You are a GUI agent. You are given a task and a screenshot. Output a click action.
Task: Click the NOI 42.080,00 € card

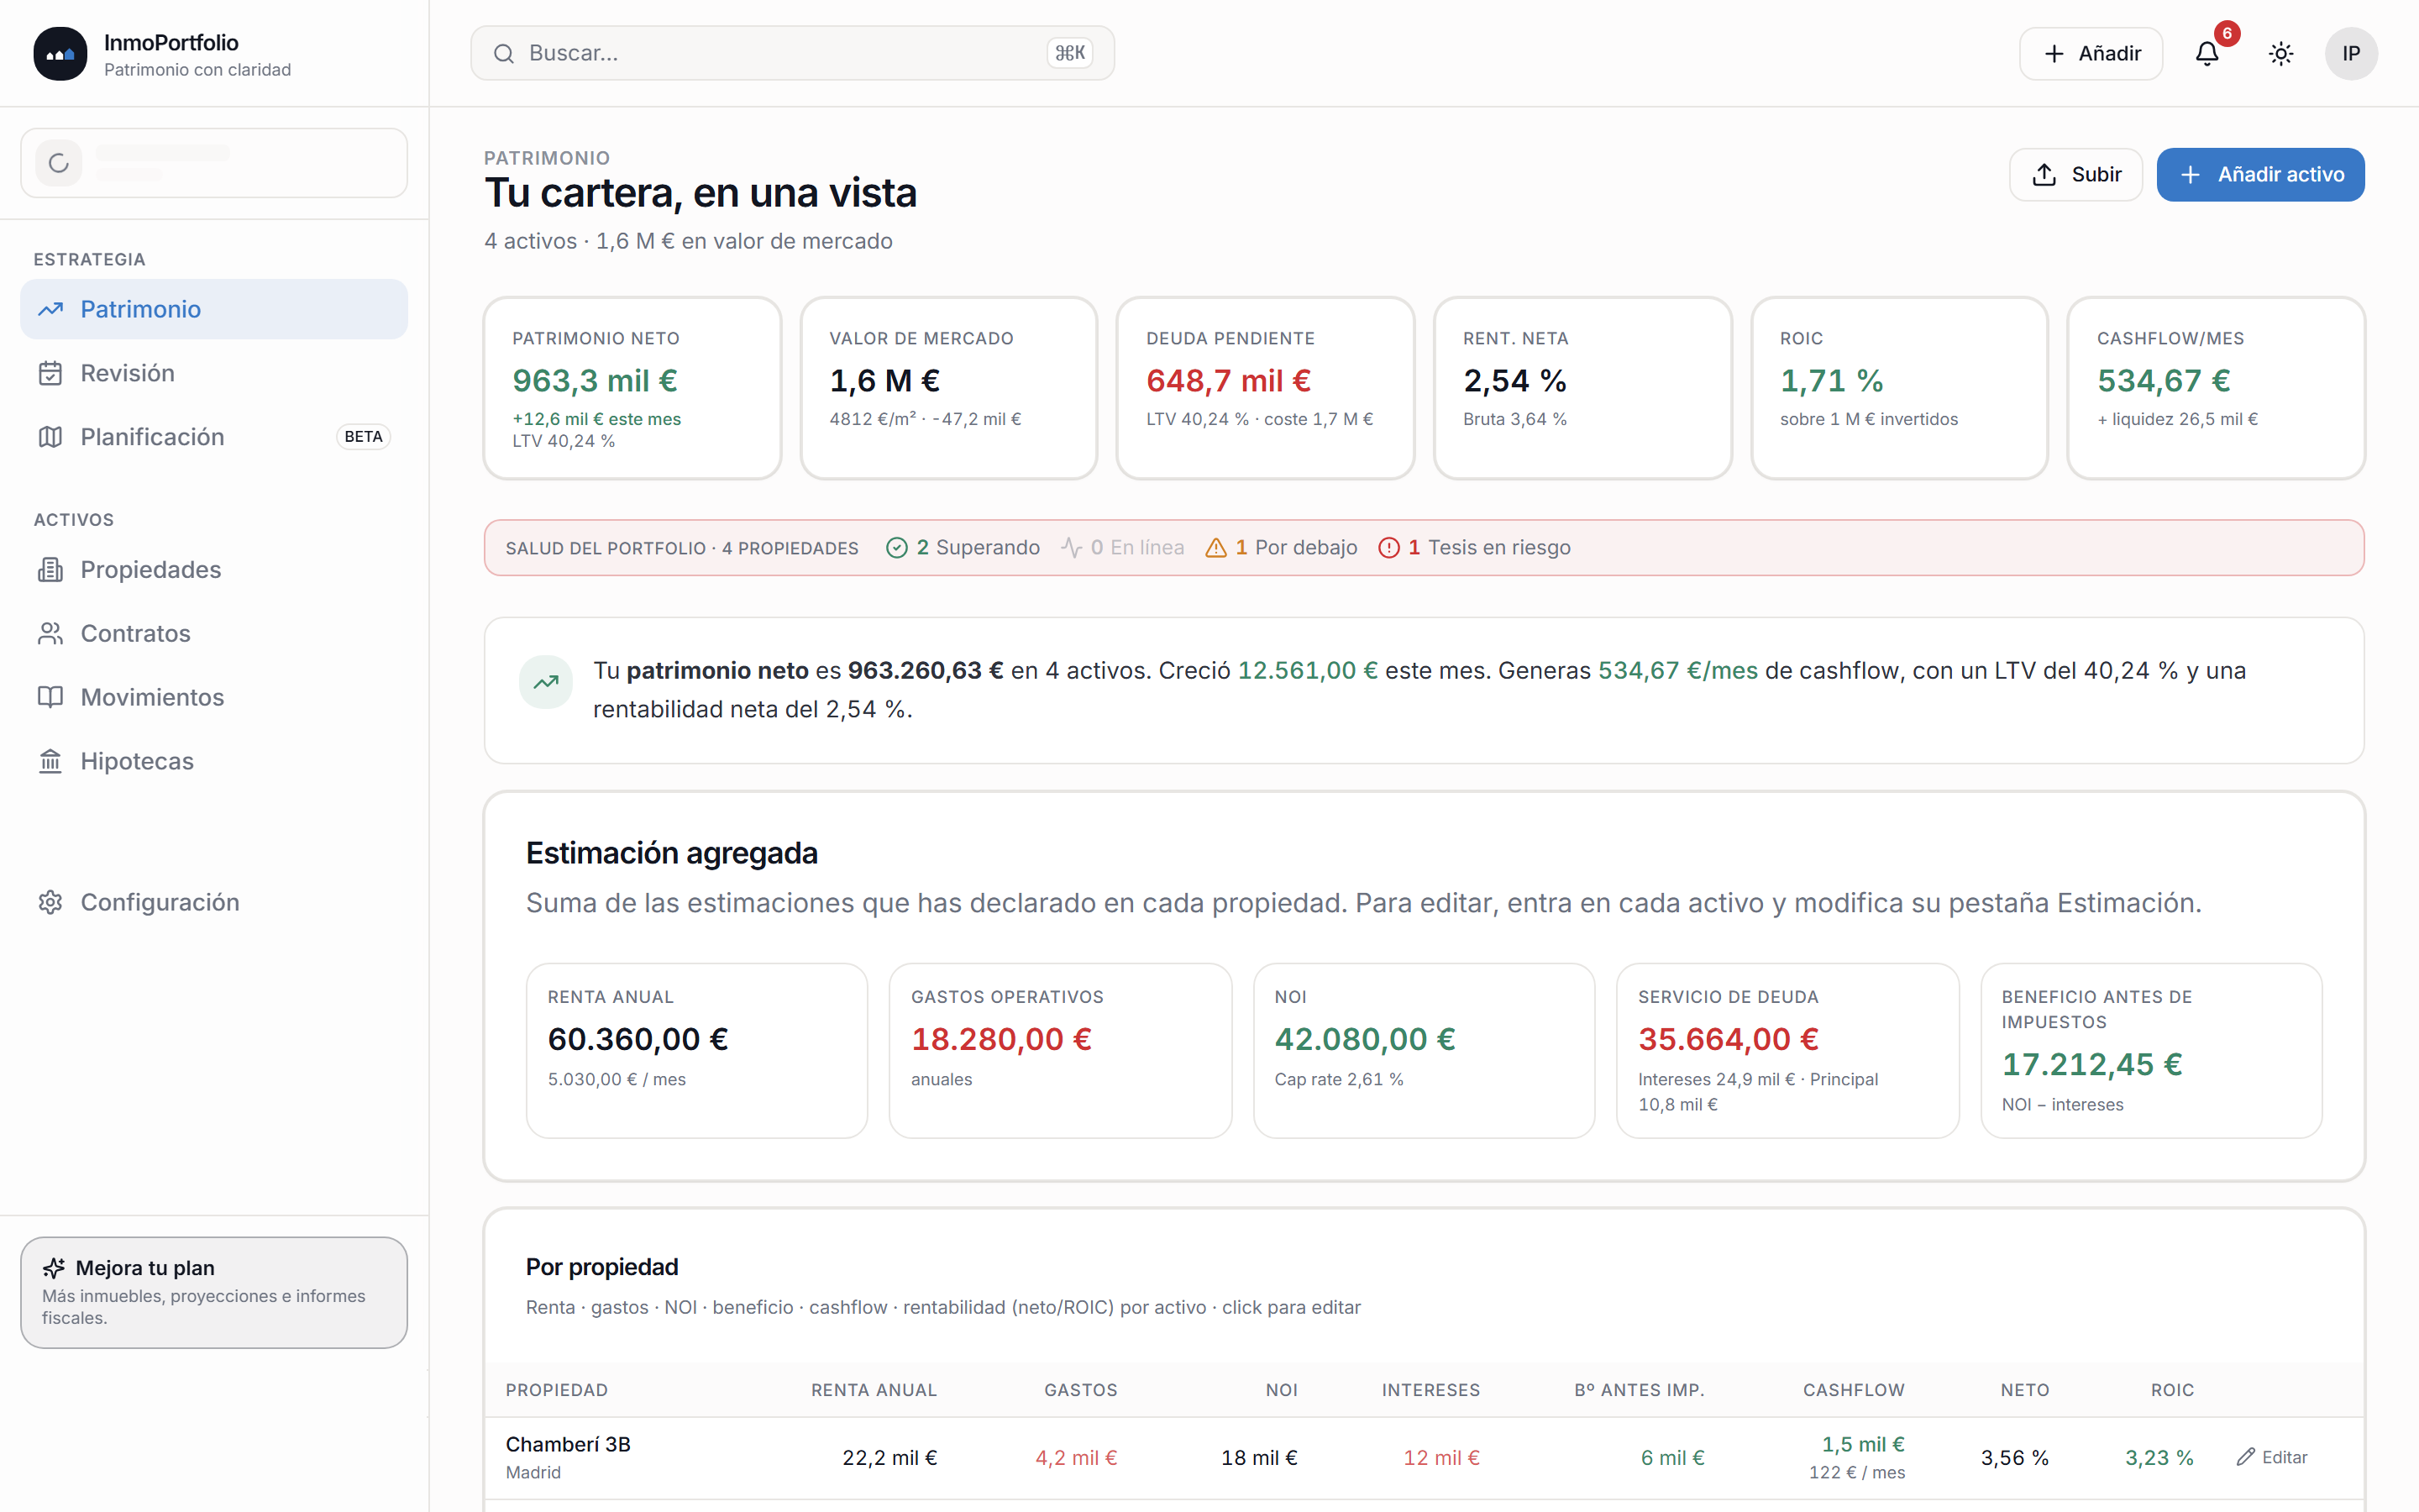[x=1424, y=1050]
